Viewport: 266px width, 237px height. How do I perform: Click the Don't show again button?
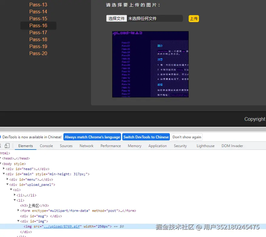187,137
